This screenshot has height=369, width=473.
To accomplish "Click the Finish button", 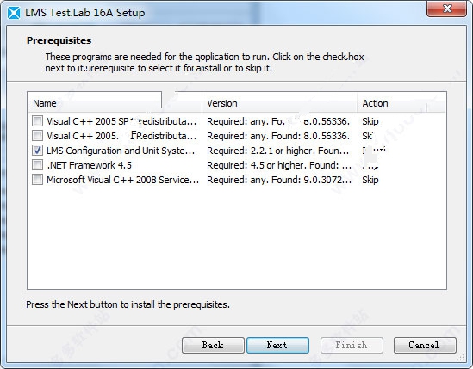I will (352, 345).
